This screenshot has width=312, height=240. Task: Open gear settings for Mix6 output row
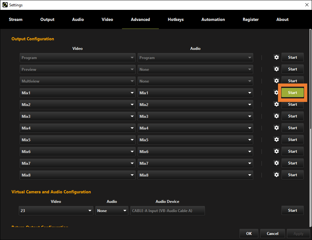coord(276,151)
